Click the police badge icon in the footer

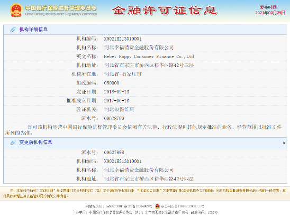click(x=157, y=206)
